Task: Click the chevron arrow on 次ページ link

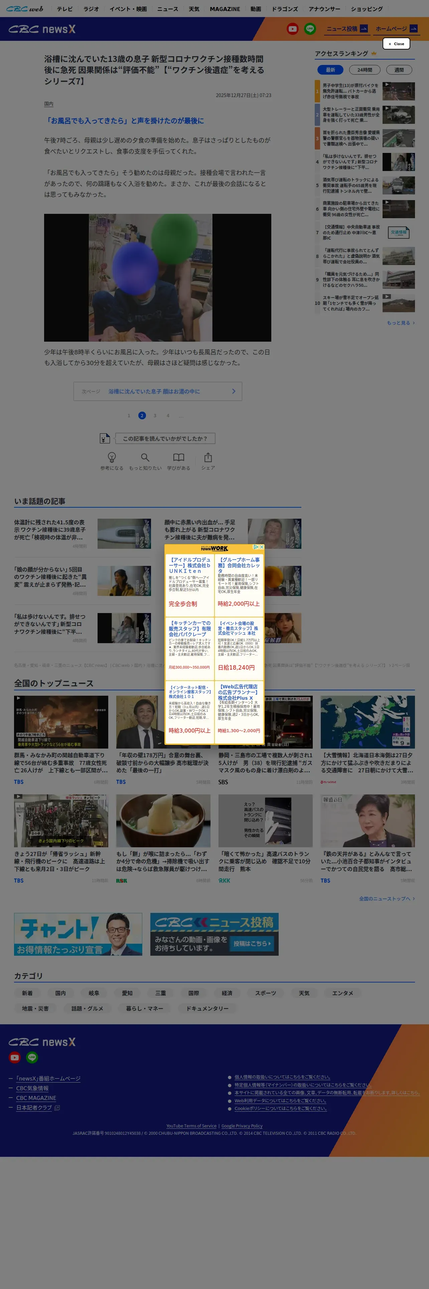Action: coord(233,391)
